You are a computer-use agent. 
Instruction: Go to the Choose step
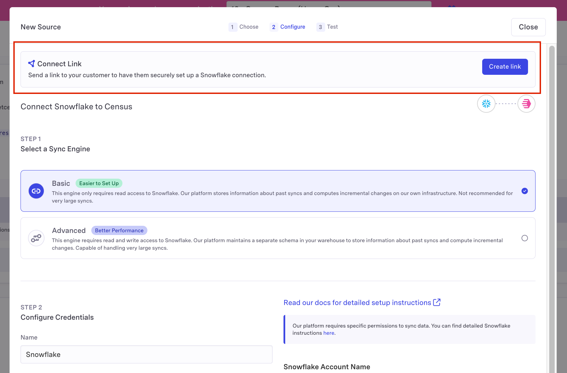coord(243,27)
